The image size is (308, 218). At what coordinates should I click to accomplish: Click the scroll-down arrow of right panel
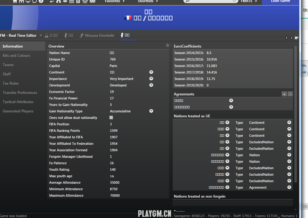point(295,210)
